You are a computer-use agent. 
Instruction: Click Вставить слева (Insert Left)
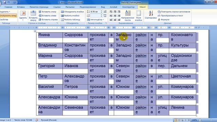coord(47,16)
